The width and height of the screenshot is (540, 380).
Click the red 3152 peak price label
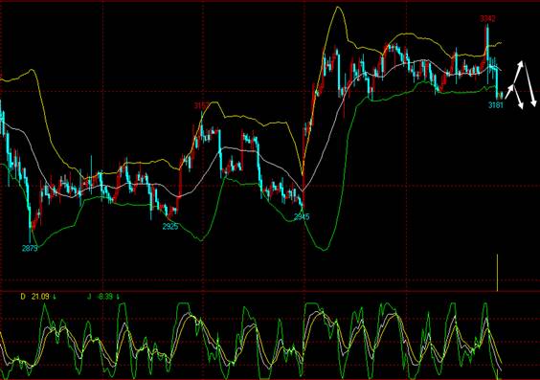[x=201, y=105]
